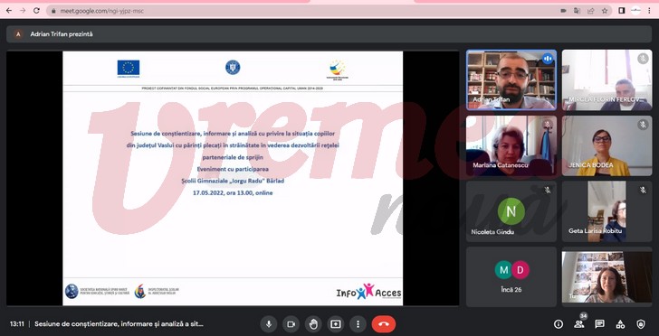Image resolution: width=659 pixels, height=336 pixels.
Task: Open the chat messages icon
Action: coord(600,324)
